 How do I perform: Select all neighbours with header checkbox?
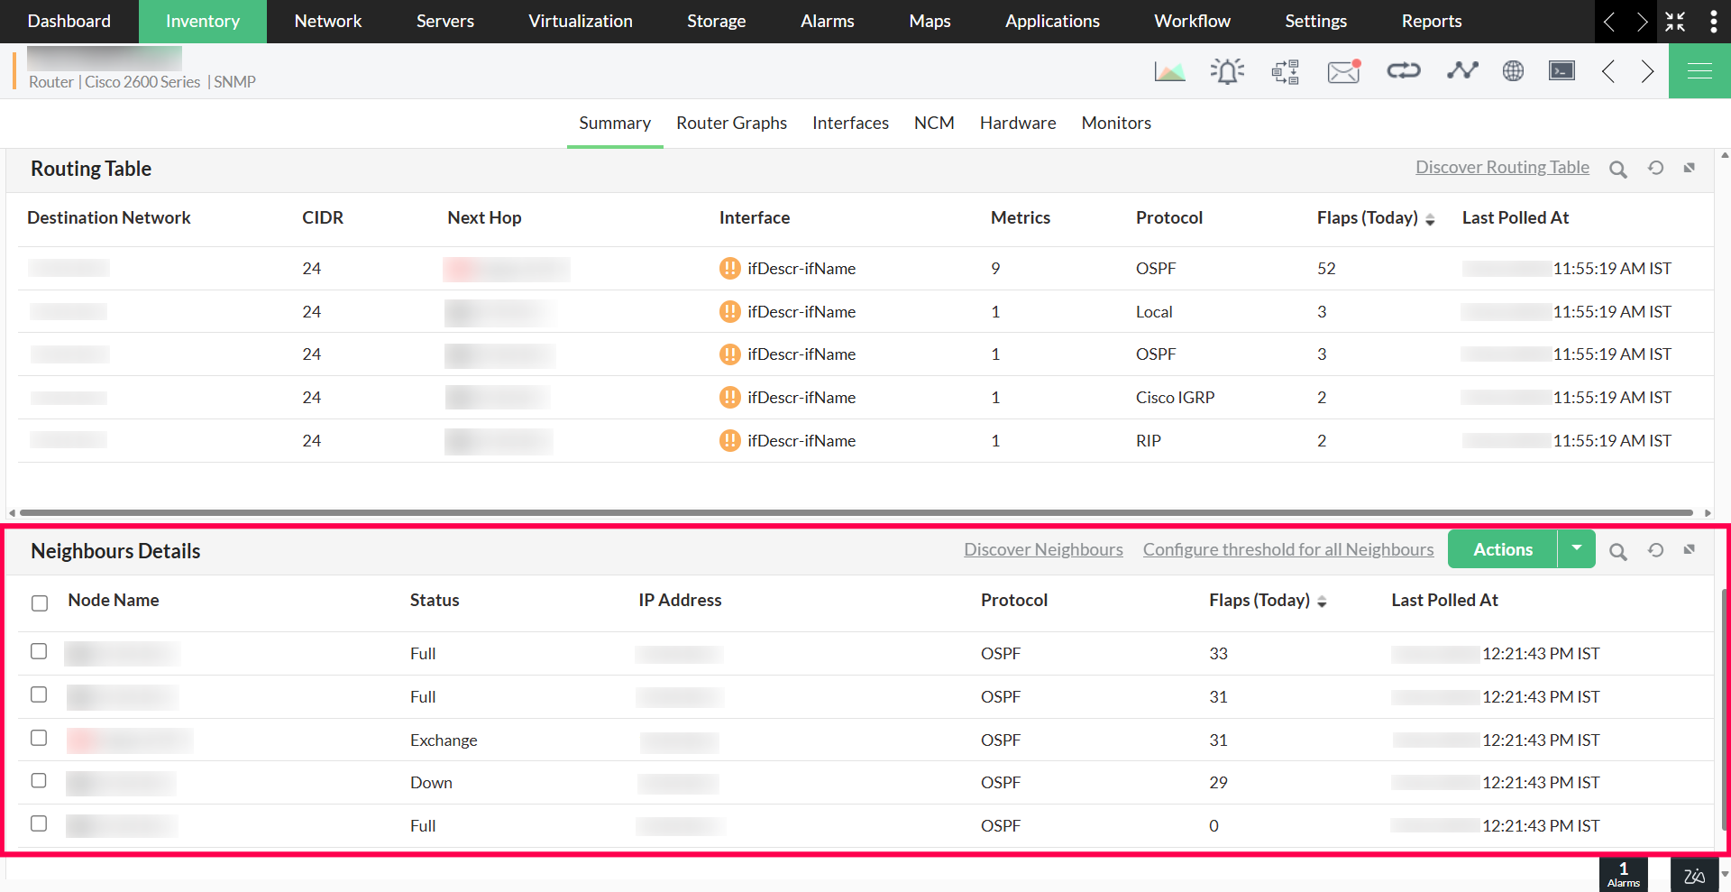pos(40,602)
